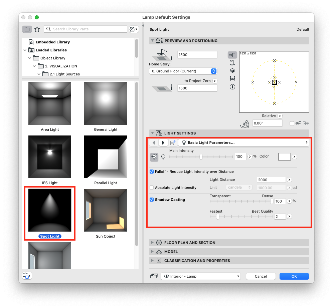Open the Home Story dropdown
This screenshot has width=333, height=308.
(x=183, y=71)
